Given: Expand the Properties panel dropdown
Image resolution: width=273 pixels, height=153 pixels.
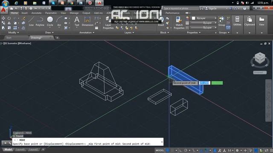Looking at the screenshot, I should tap(194, 32).
